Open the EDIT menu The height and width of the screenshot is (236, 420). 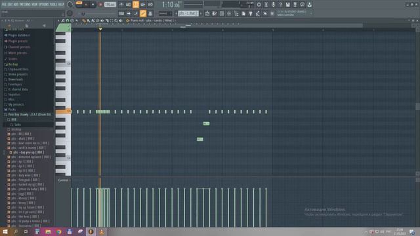pos(10,5)
